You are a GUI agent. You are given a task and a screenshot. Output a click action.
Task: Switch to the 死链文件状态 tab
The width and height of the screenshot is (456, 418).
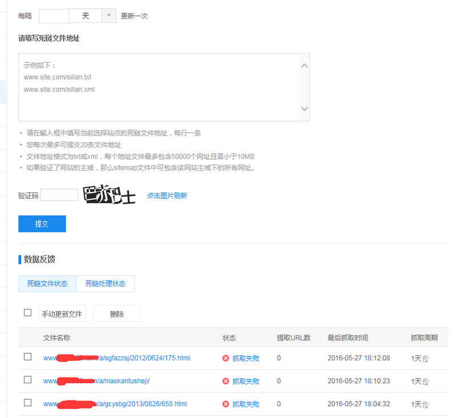[x=47, y=283]
